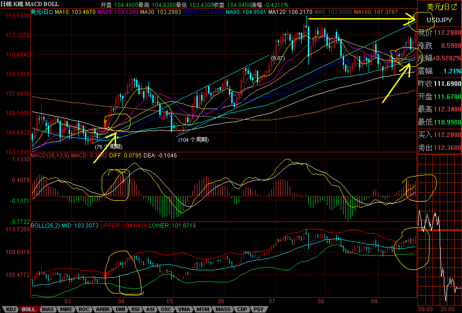Click the 震幅 1.21% quote row
The height and width of the screenshot is (313, 462).
[x=439, y=71]
